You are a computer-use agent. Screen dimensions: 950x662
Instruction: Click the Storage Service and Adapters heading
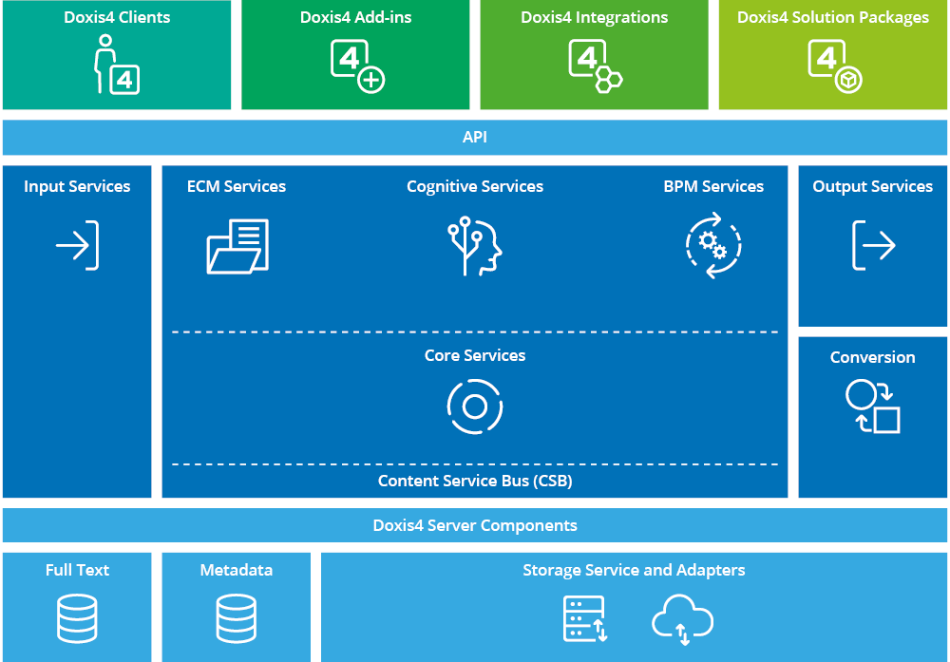pyautogui.click(x=634, y=570)
